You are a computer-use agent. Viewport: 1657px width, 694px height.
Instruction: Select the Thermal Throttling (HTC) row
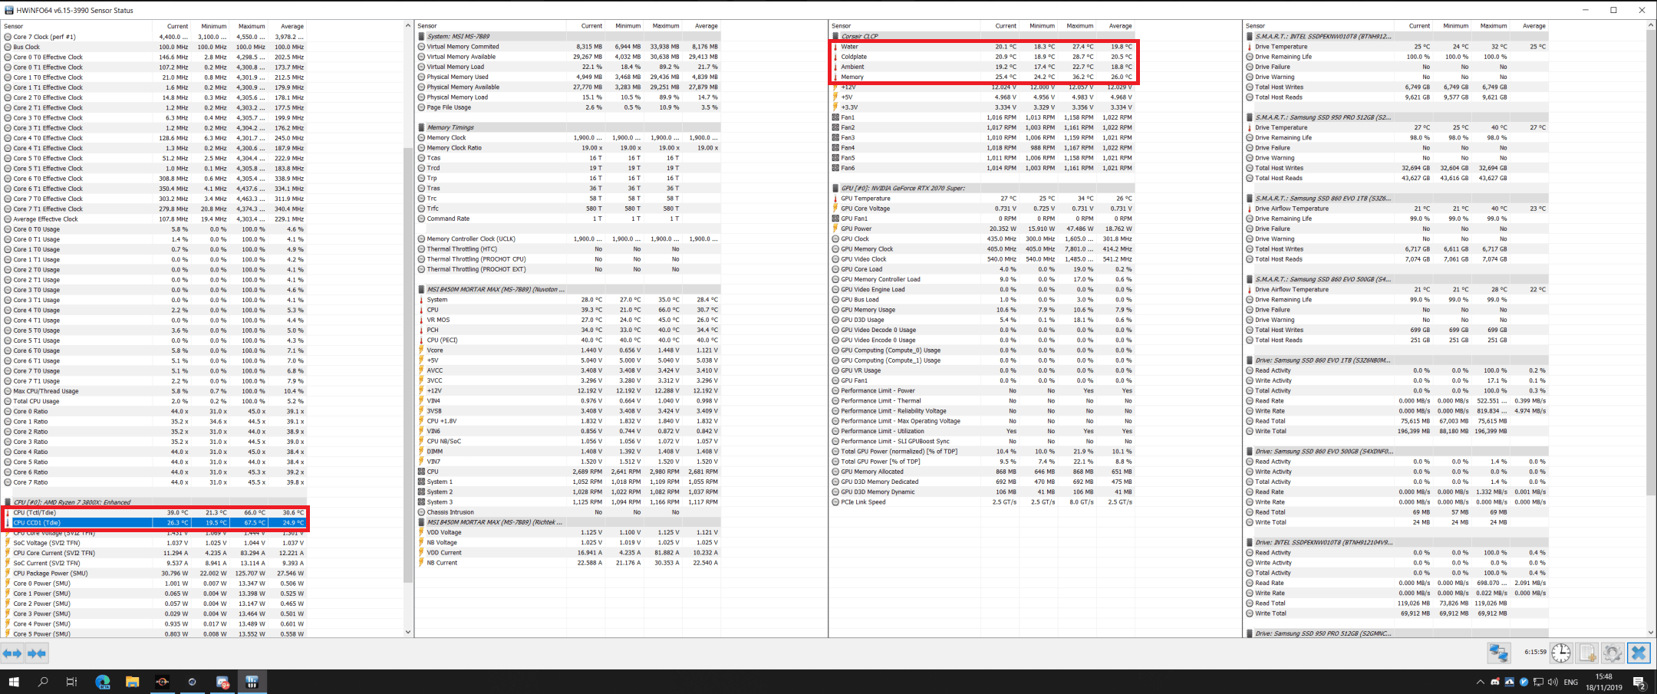click(x=568, y=249)
